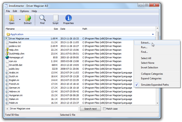Viewport: 182px width, 122px height.
Task: Click the Help.chm help file icon
Action: (x=7, y=50)
